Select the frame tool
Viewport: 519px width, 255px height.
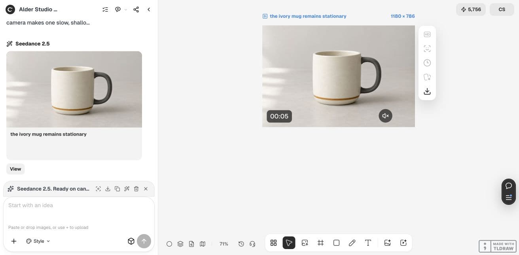[x=320, y=243]
